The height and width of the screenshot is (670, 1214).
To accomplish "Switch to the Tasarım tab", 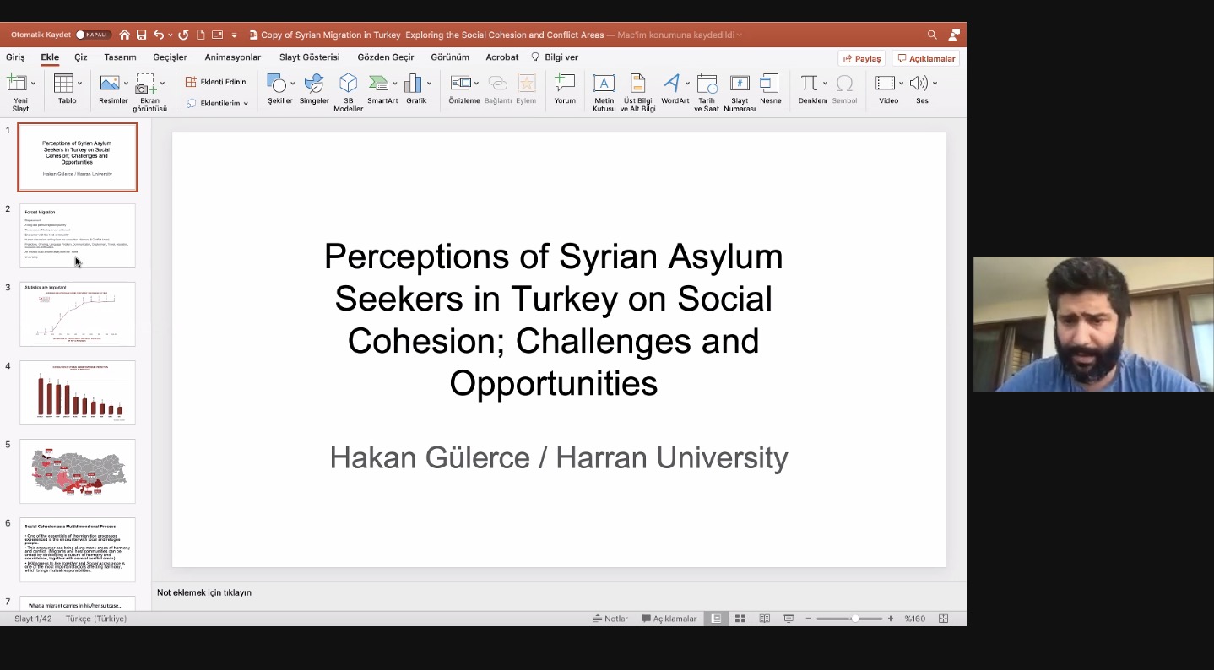I will pos(120,57).
